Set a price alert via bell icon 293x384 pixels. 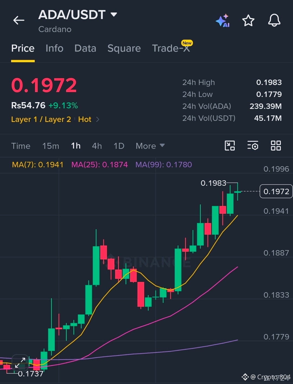(274, 20)
